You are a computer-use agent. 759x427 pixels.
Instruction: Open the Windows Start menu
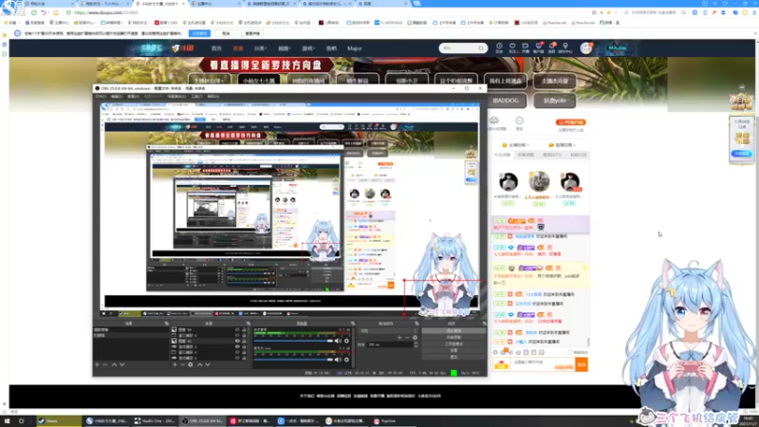pos(7,420)
